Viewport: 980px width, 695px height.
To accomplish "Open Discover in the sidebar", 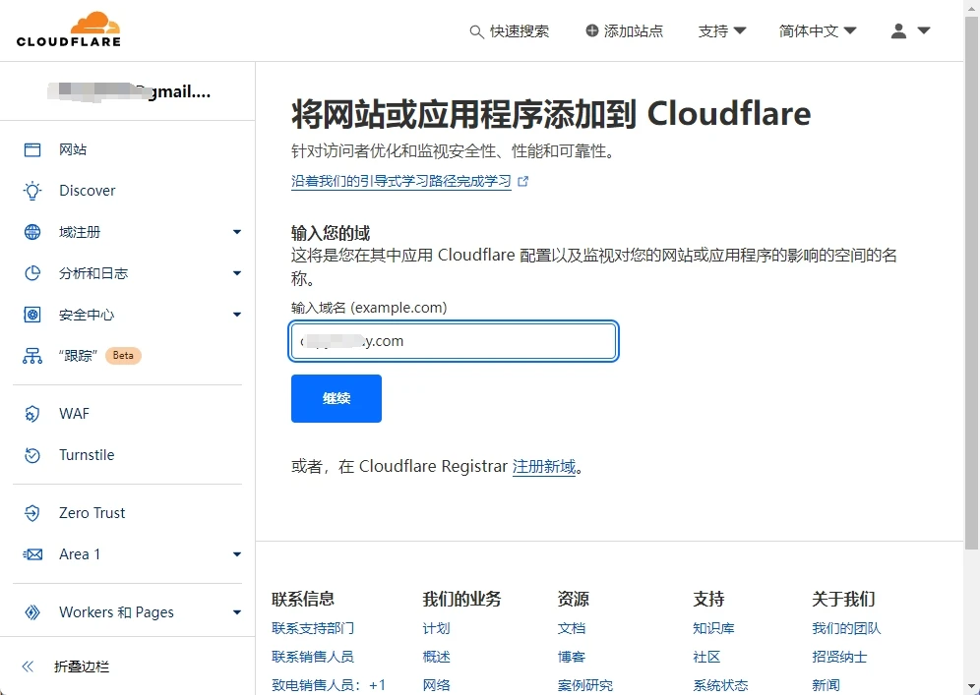I will pyautogui.click(x=88, y=191).
